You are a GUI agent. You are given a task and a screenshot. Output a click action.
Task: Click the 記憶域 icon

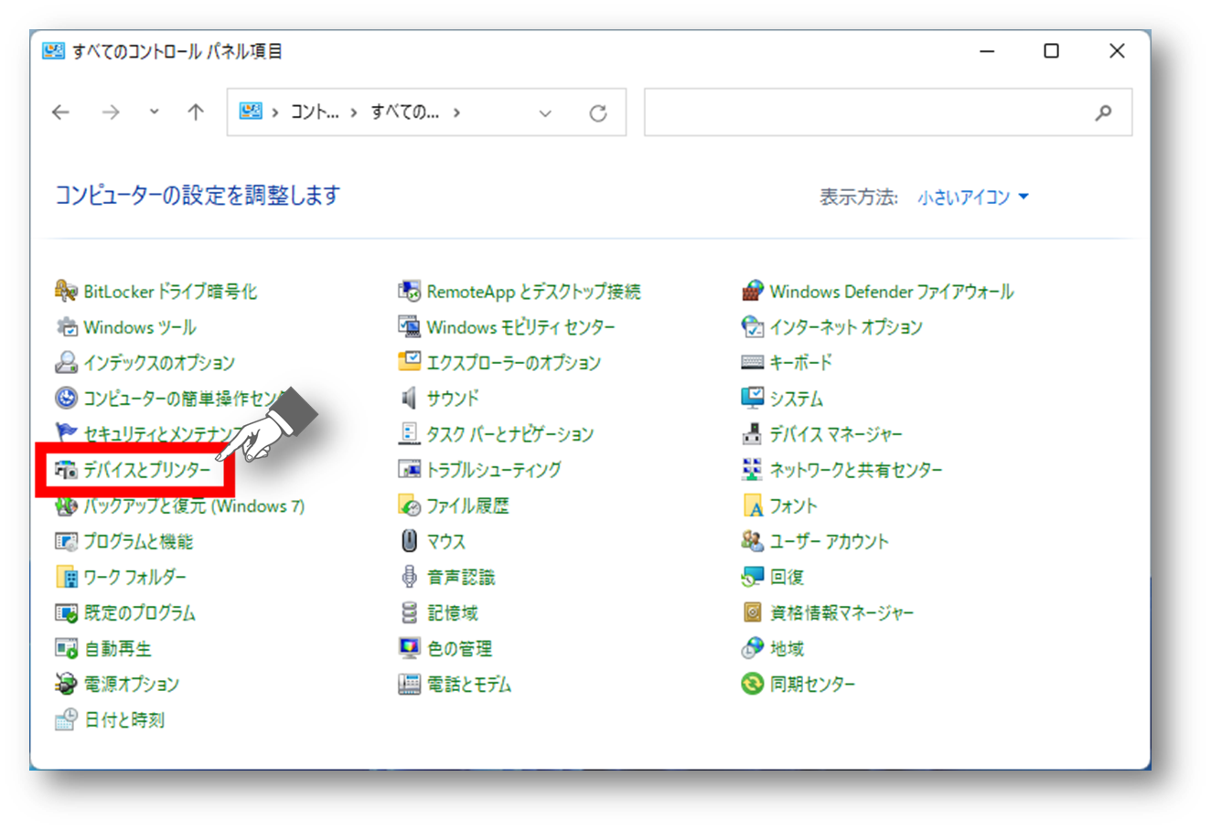pos(409,612)
